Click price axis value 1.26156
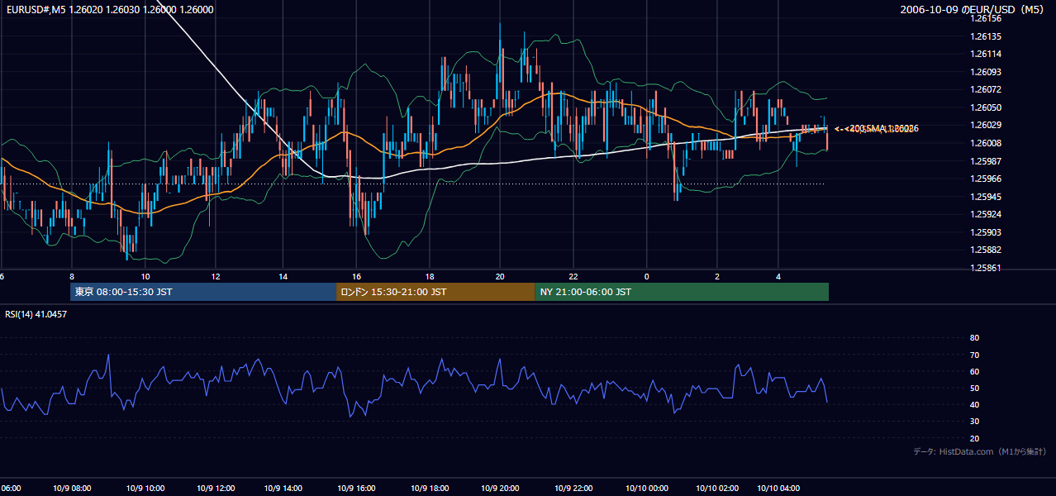Screen dimensions: 1056x496 pos(986,18)
